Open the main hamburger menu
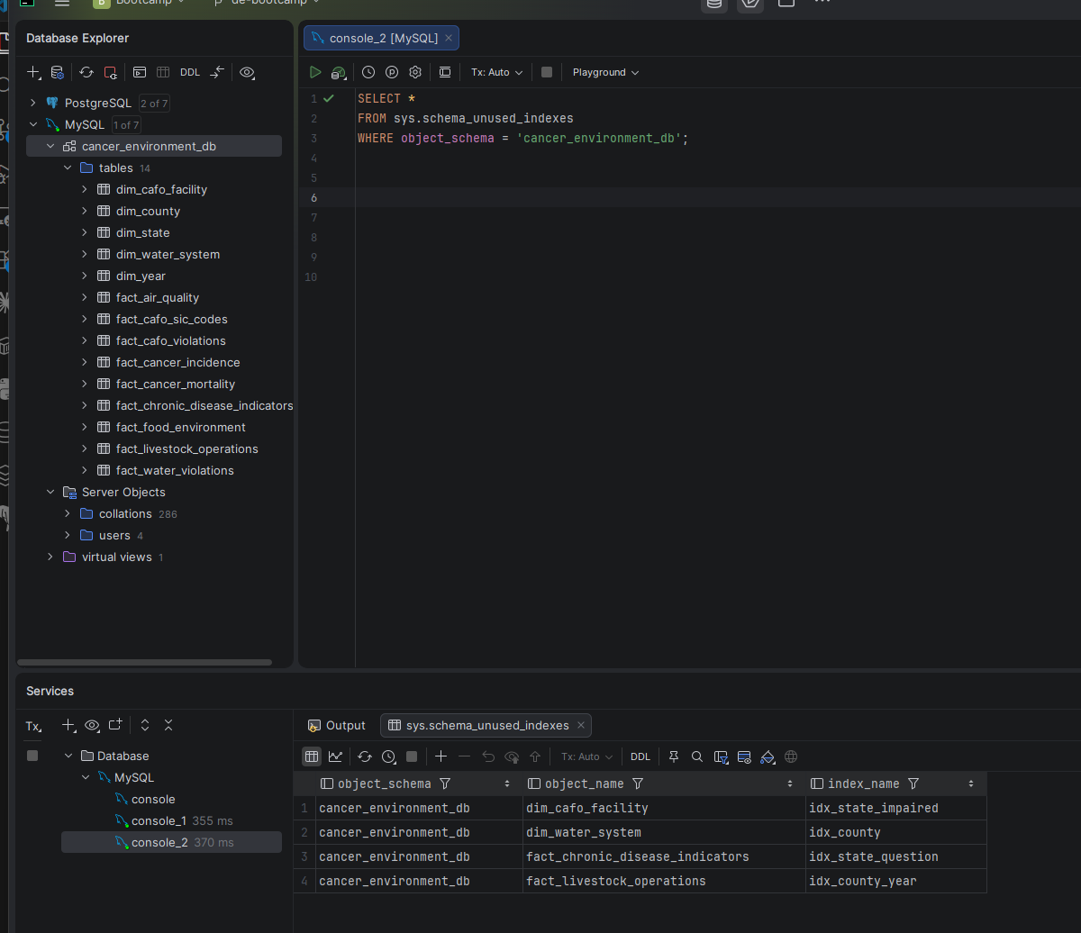The image size is (1081, 933). coord(62,3)
